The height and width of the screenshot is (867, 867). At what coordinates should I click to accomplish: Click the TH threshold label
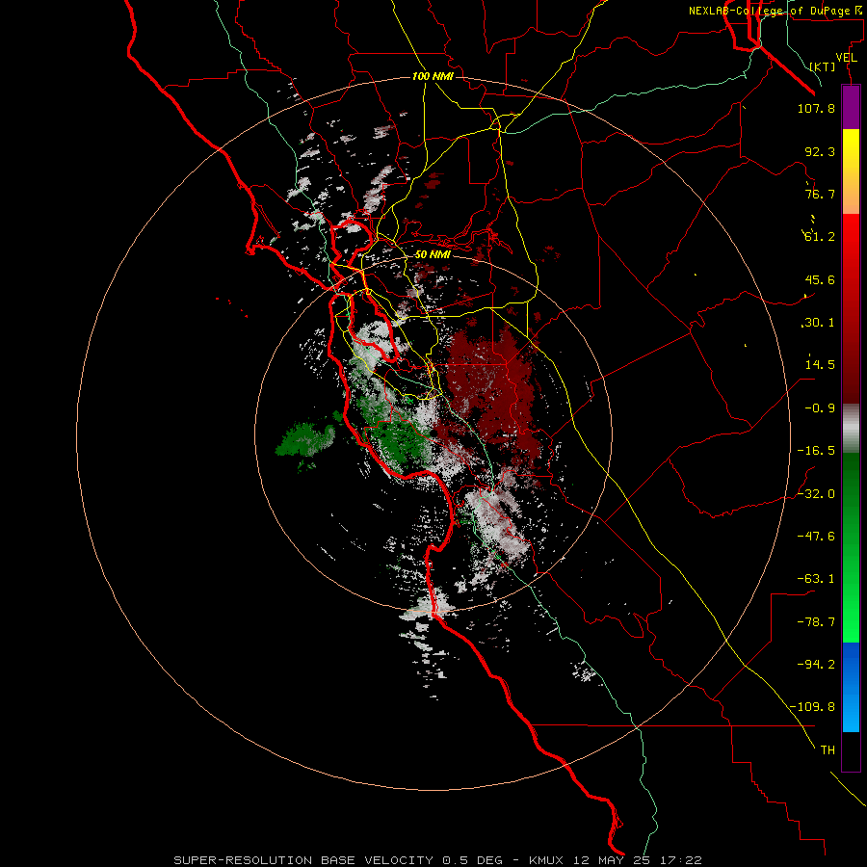tap(828, 750)
